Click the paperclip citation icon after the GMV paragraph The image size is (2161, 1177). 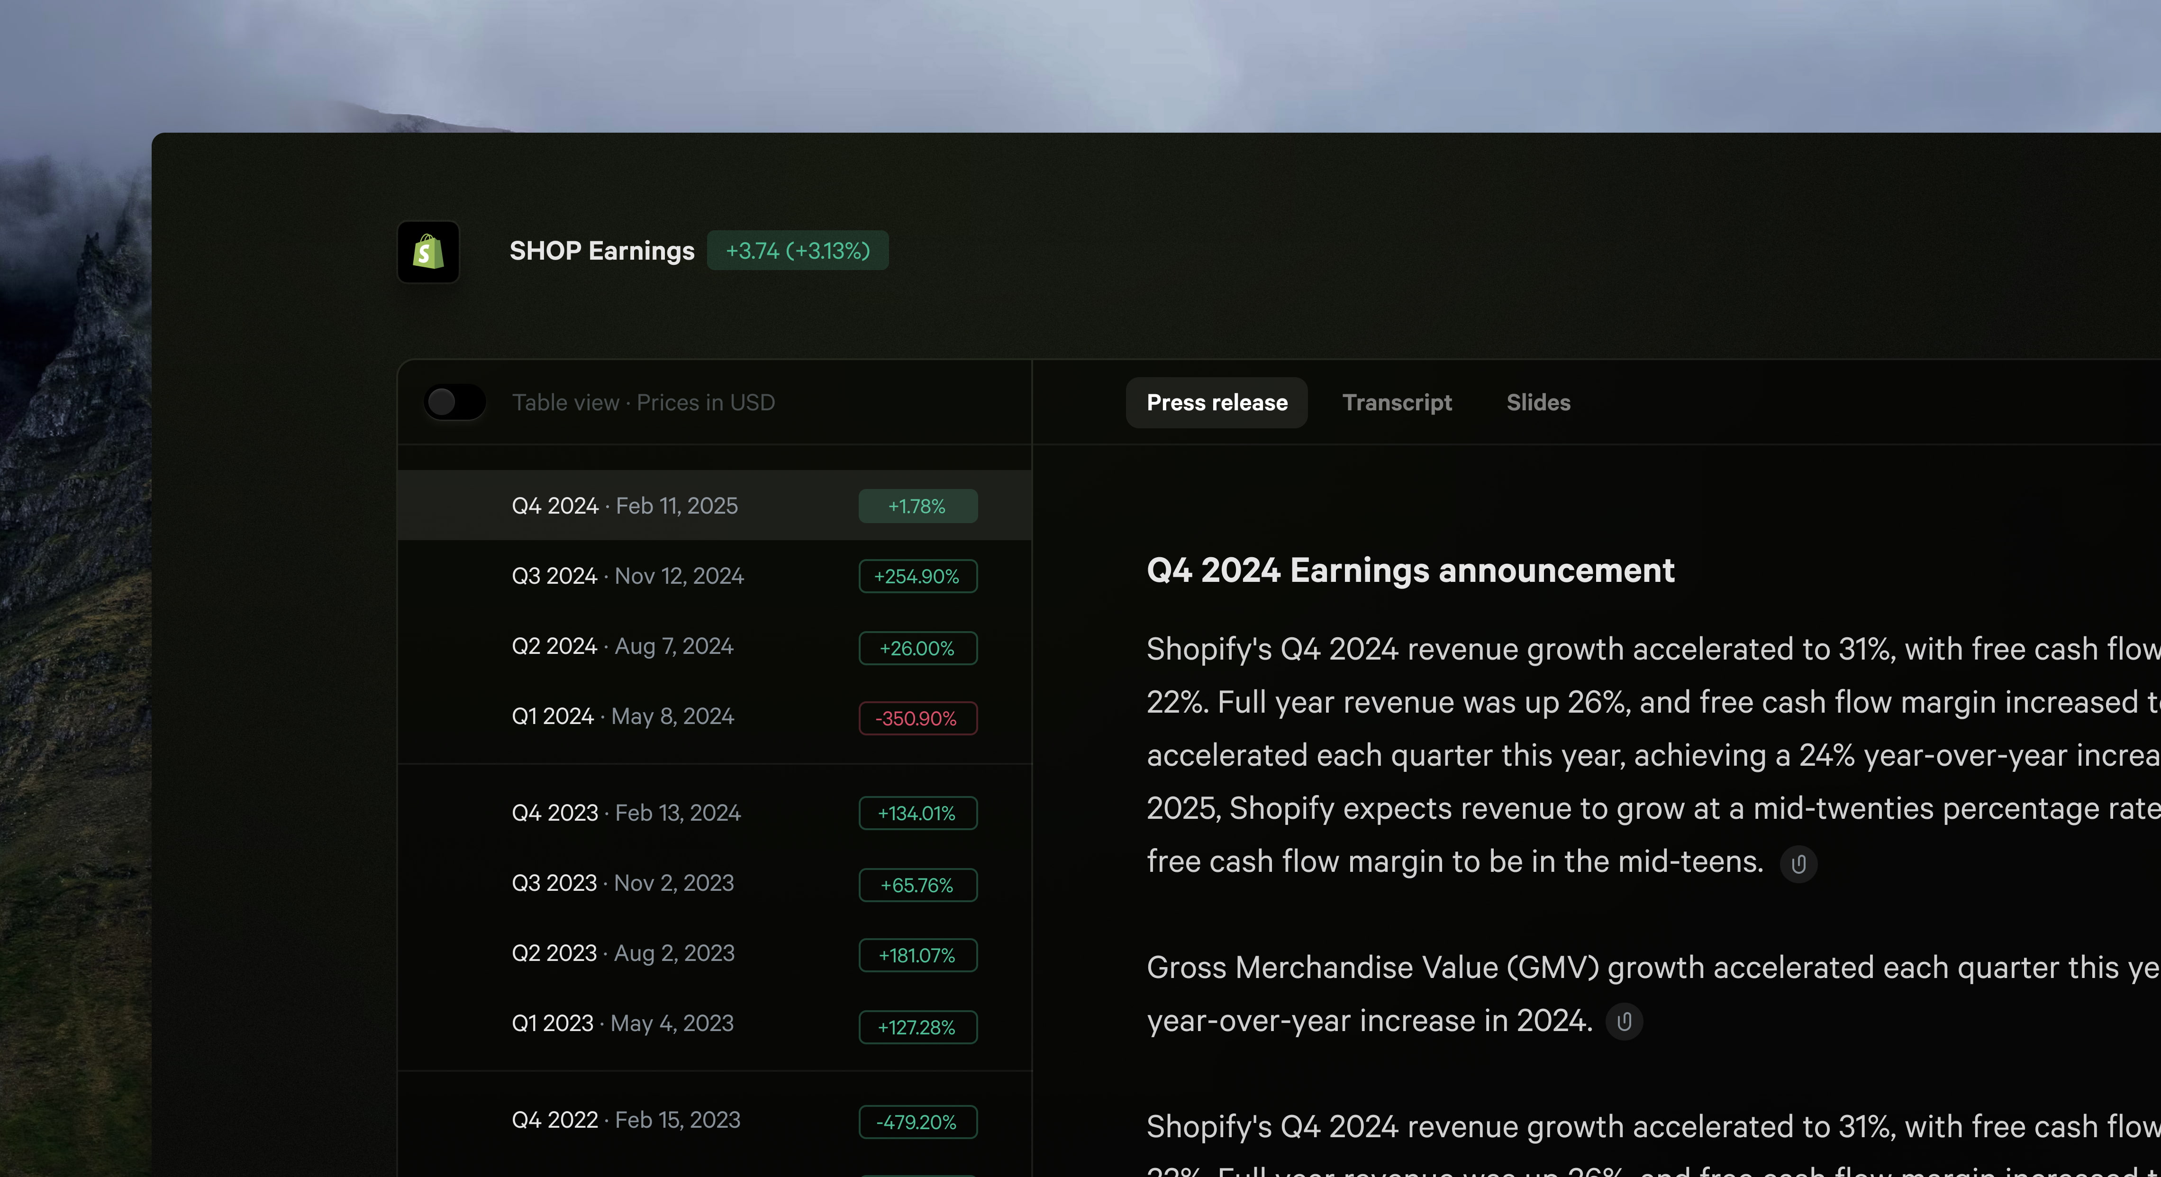point(1624,1021)
